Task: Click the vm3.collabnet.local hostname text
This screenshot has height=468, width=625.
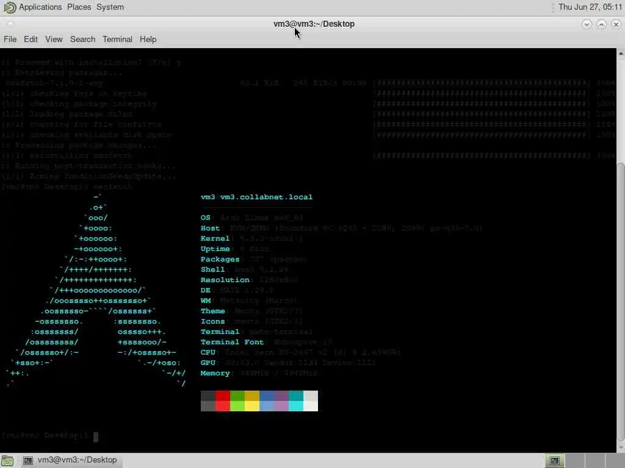Action: tap(266, 197)
